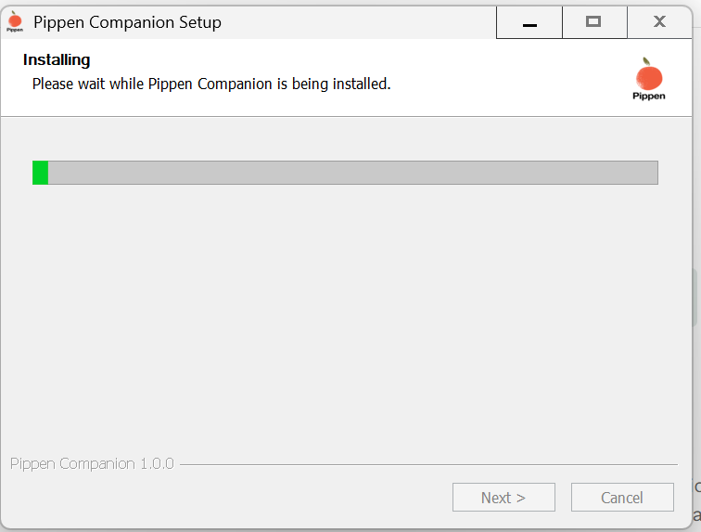Click the "Pippen" wordmark under the header logo
Image resolution: width=701 pixels, height=532 pixels.
click(649, 96)
